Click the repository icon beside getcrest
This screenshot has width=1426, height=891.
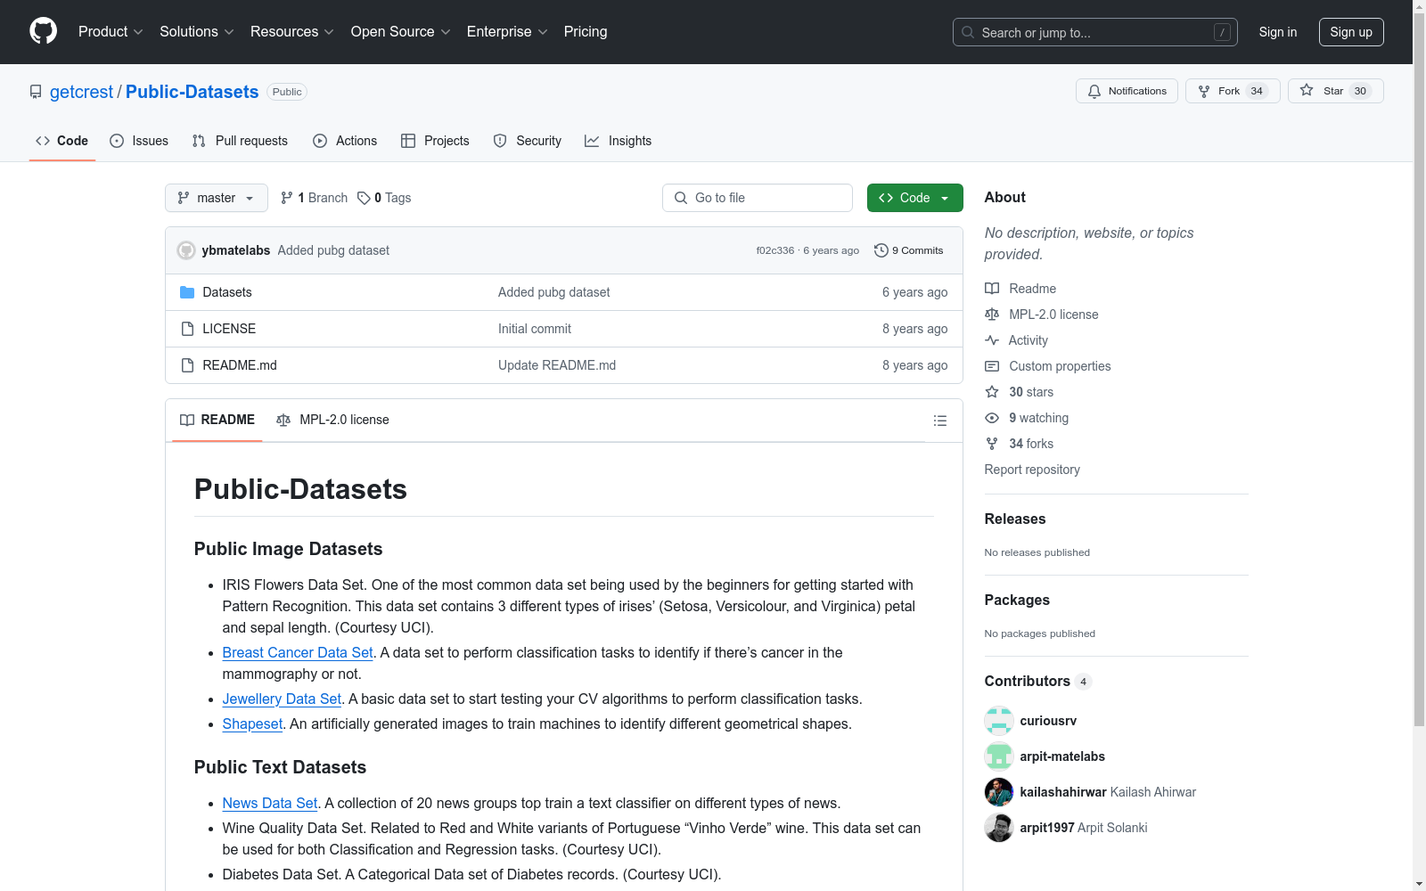point(36,92)
